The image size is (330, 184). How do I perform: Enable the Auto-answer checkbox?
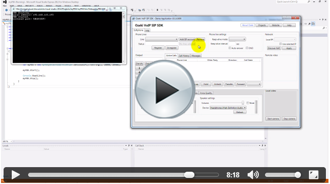click(230, 48)
